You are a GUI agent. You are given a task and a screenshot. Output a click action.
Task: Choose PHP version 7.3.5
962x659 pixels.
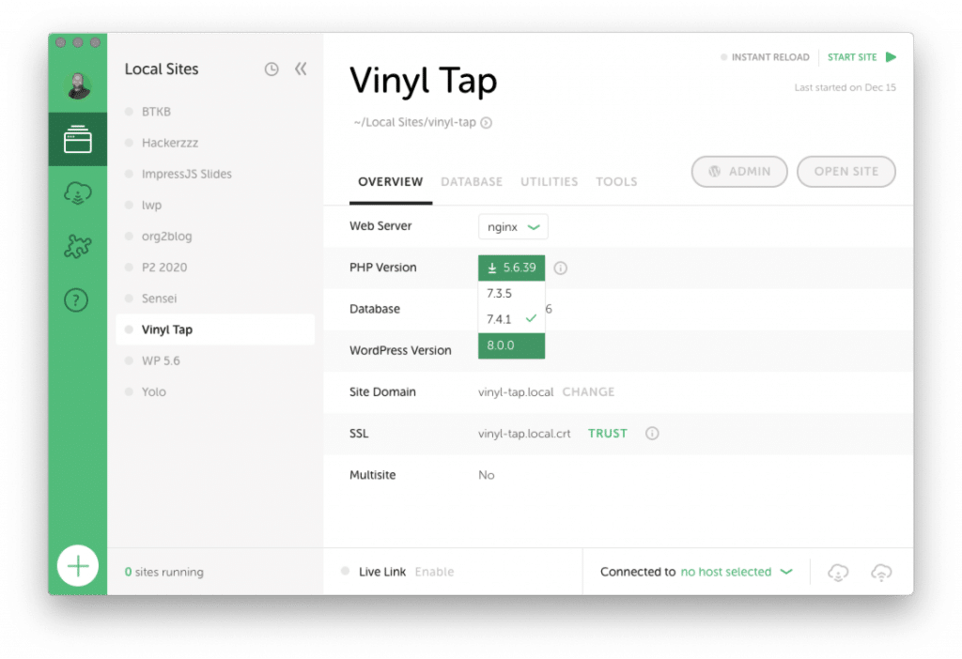tap(512, 294)
